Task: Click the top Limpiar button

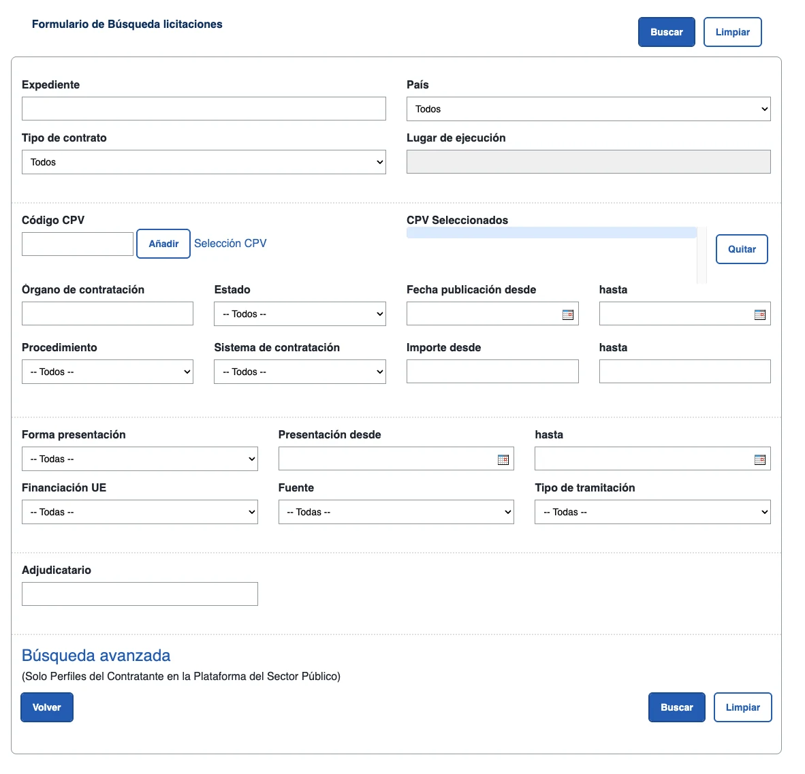Action: (733, 32)
